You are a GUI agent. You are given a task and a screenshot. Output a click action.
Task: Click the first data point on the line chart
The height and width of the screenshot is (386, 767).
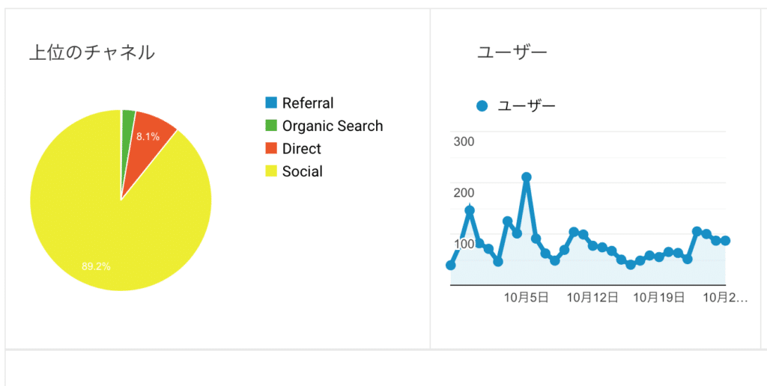pyautogui.click(x=451, y=266)
